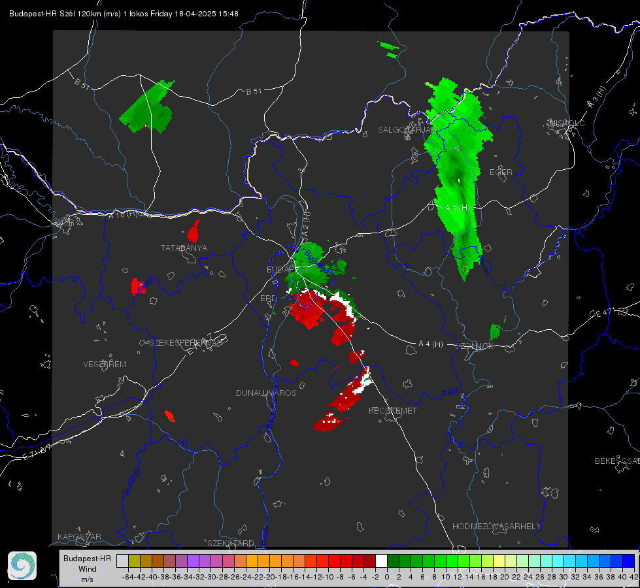The image size is (640, 588).
Task: Click the small green echo above Szolnok
Action: click(495, 331)
